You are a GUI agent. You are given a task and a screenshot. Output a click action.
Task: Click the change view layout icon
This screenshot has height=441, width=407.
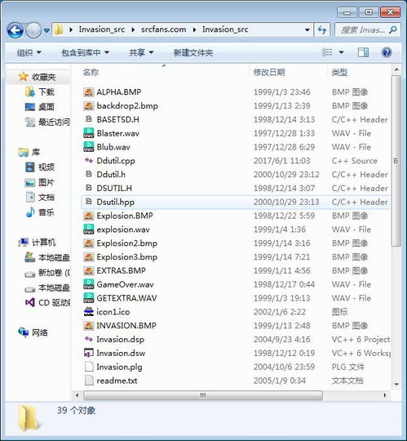coord(327,52)
